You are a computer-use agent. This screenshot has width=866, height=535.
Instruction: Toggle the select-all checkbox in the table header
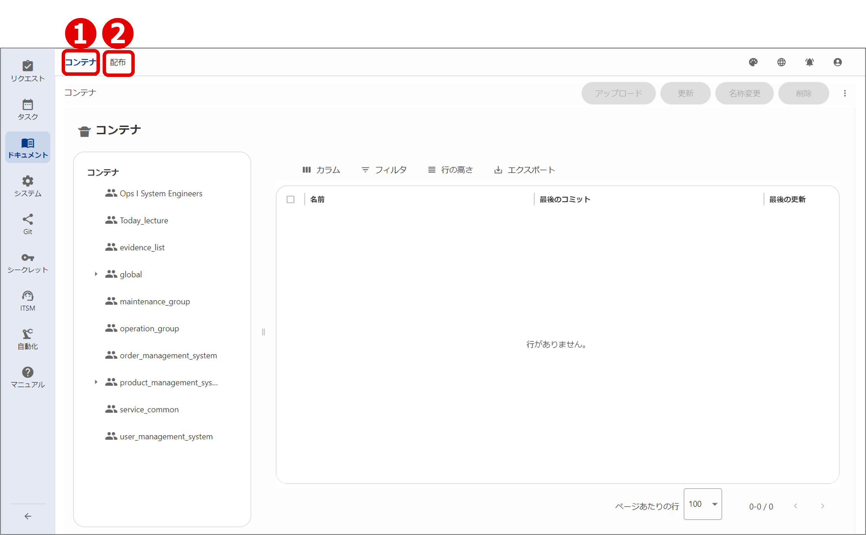point(290,199)
